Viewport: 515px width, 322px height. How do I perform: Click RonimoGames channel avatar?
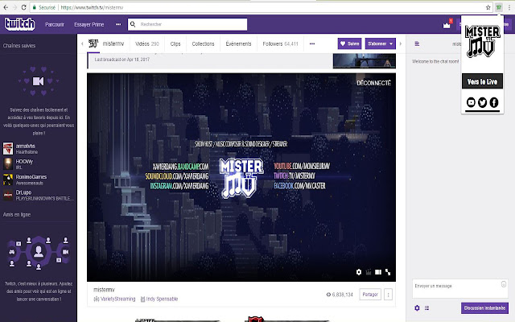[8, 180]
